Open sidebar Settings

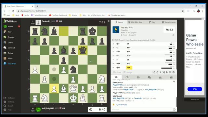[x=9, y=102]
